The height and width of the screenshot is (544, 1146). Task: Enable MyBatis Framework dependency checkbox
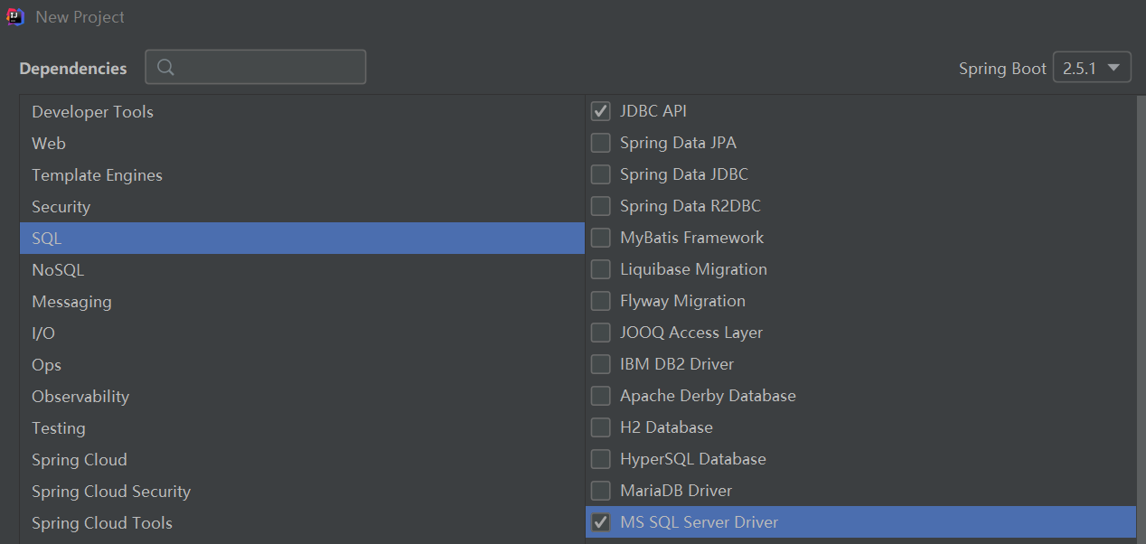point(600,238)
